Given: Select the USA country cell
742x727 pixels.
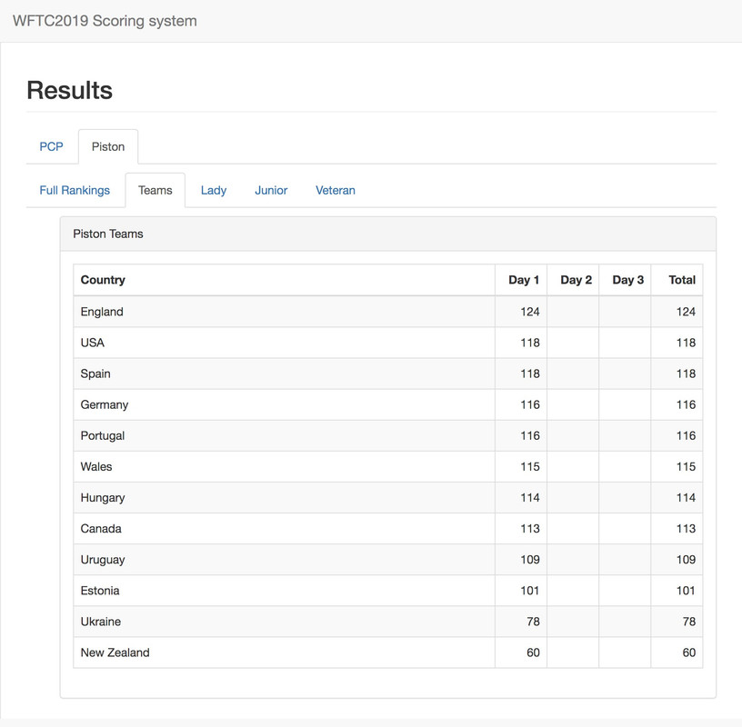Looking at the screenshot, I should point(285,343).
